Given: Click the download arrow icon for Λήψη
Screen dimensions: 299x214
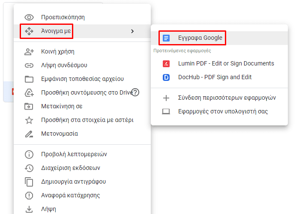Looking at the screenshot, I should pyautogui.click(x=29, y=209).
